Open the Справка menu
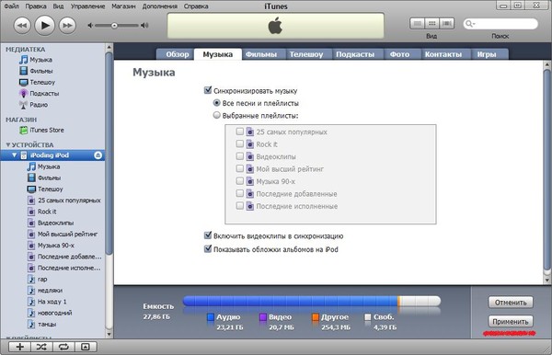This screenshot has height=355, width=552. click(196, 6)
